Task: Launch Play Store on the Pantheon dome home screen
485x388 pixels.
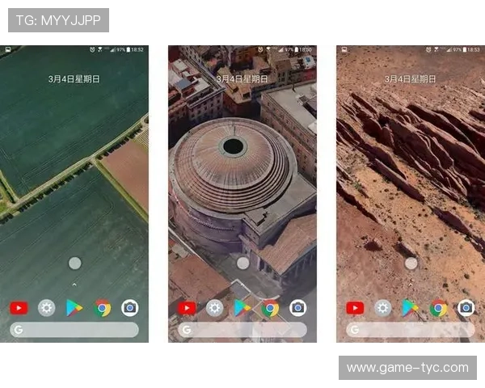Action: tap(242, 308)
